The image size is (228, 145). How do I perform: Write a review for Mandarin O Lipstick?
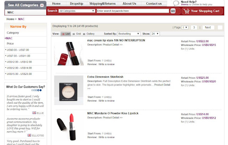tap(107, 137)
